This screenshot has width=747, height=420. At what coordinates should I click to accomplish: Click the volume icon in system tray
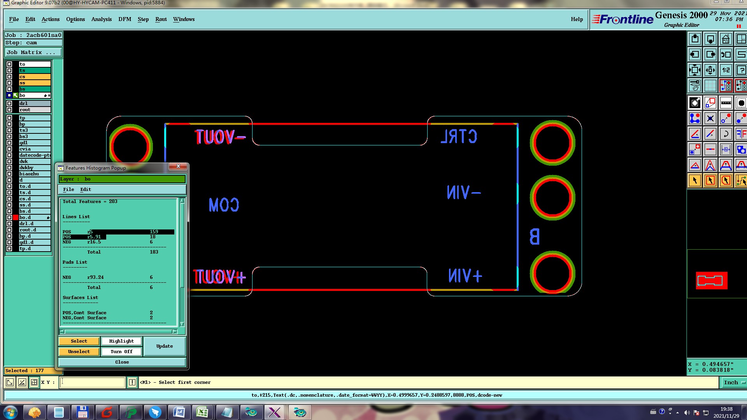[687, 413]
